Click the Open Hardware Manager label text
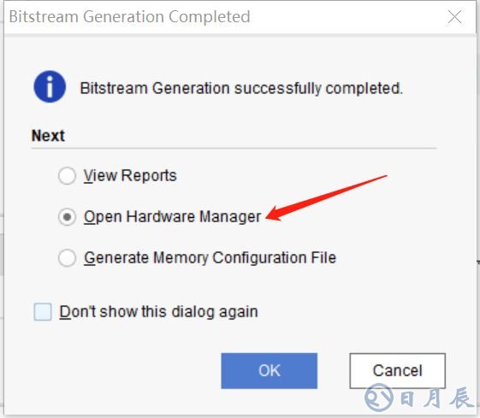 pos(173,217)
